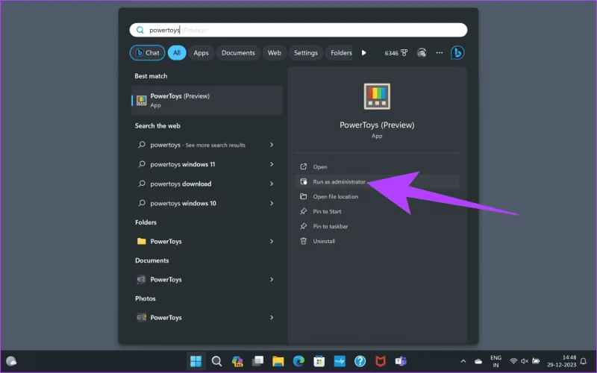Switch to the Apps filter tab
The image size is (597, 373).
201,53
